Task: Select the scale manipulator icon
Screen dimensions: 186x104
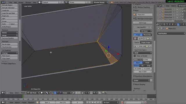Action: (60, 93)
